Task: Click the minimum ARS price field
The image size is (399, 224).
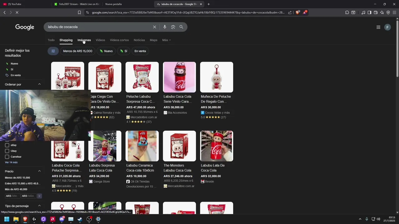Action: (x=13, y=196)
